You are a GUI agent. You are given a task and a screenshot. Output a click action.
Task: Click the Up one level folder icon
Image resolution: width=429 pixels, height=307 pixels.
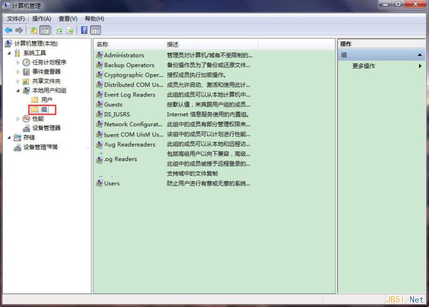point(34,30)
